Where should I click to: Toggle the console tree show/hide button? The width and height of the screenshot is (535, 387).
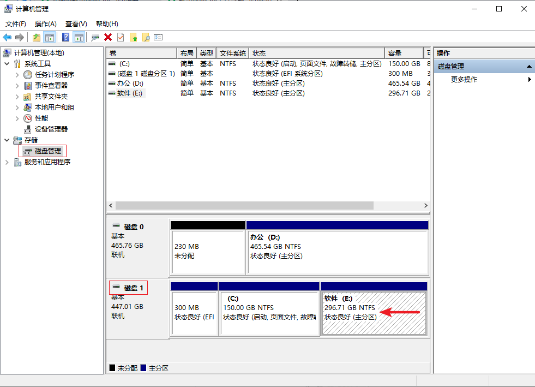coord(50,37)
